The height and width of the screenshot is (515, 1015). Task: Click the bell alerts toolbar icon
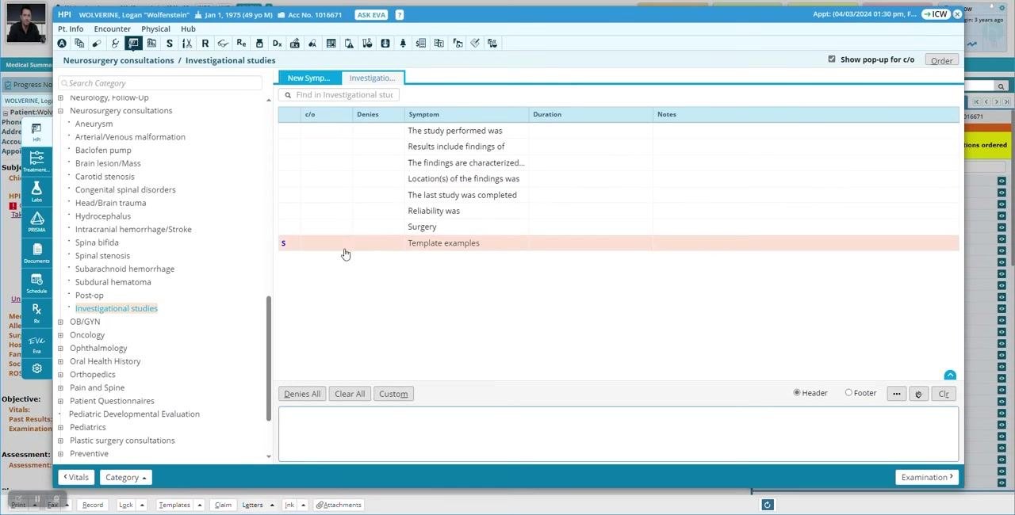pos(403,43)
